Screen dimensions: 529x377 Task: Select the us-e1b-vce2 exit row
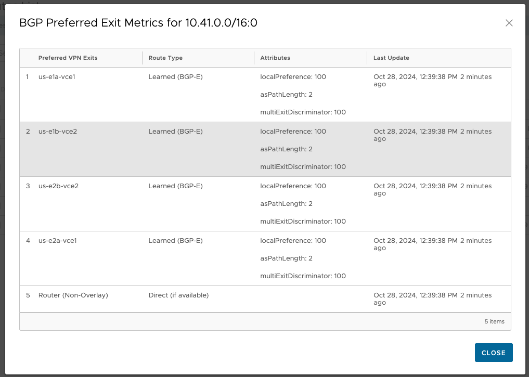click(265, 149)
